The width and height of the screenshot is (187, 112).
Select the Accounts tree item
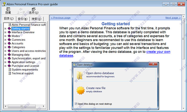(17, 44)
